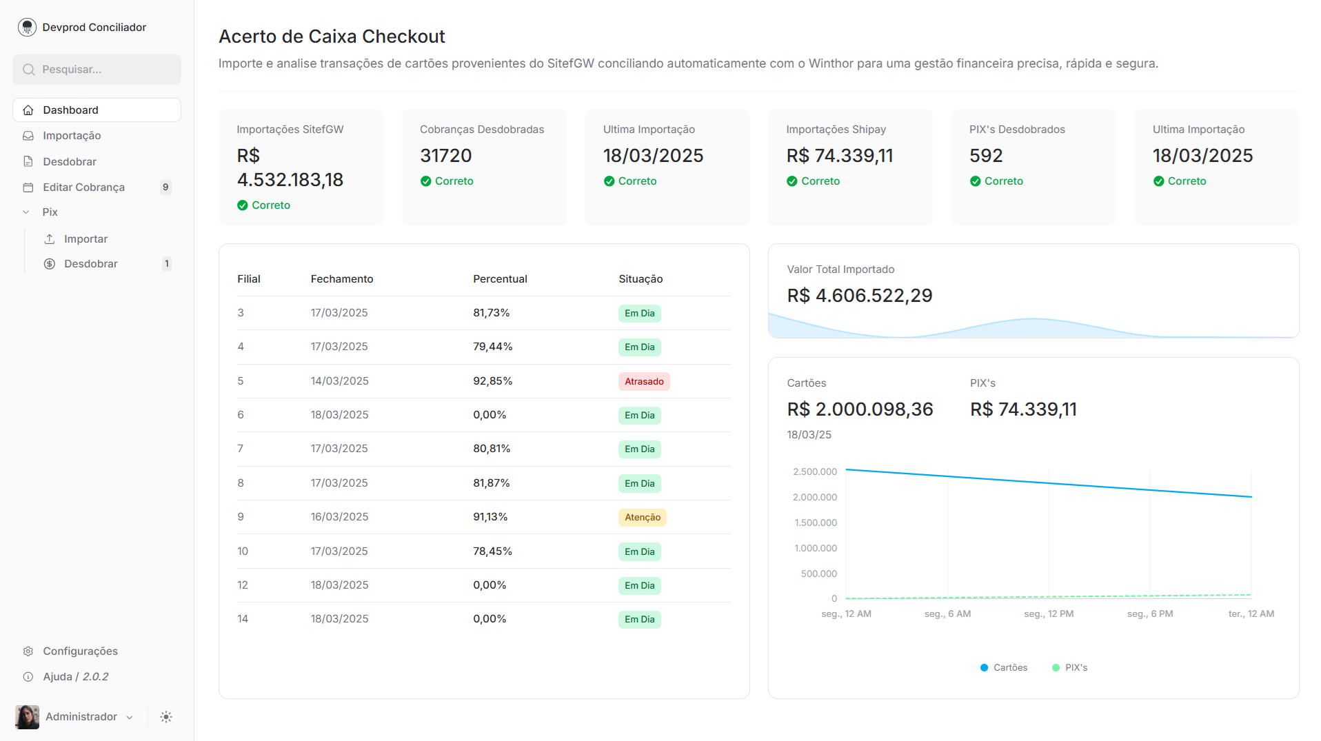Toggle light/dark theme with the sun icon
The image size is (1321, 741).
[x=165, y=717]
